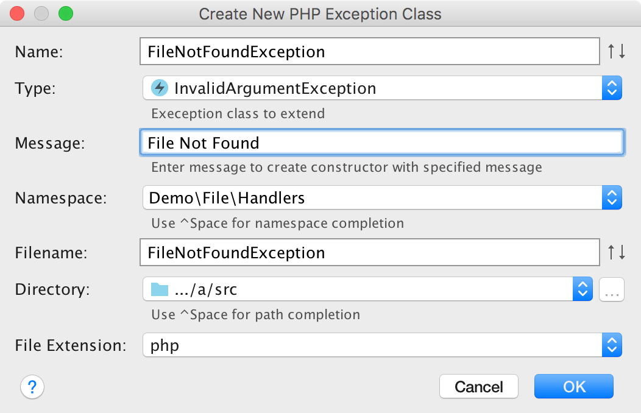Image resolution: width=641 pixels, height=413 pixels.
Task: Expand the Directory dropdown arrow
Action: tap(583, 289)
